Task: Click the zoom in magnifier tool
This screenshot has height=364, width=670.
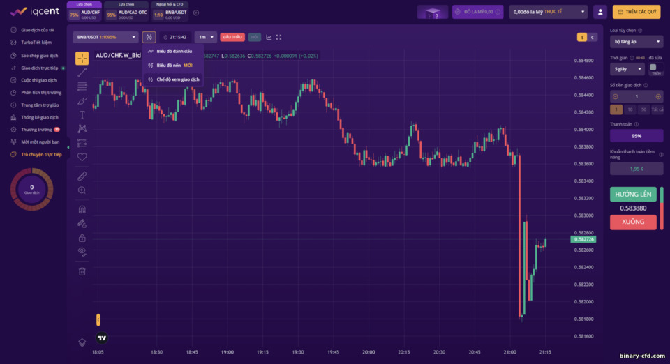Action: 82,190
